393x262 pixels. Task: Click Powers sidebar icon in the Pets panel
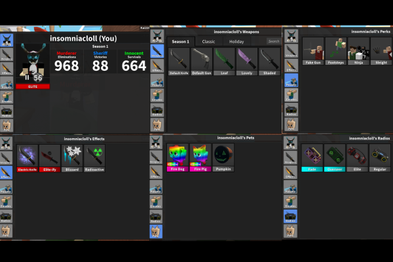click(156, 187)
